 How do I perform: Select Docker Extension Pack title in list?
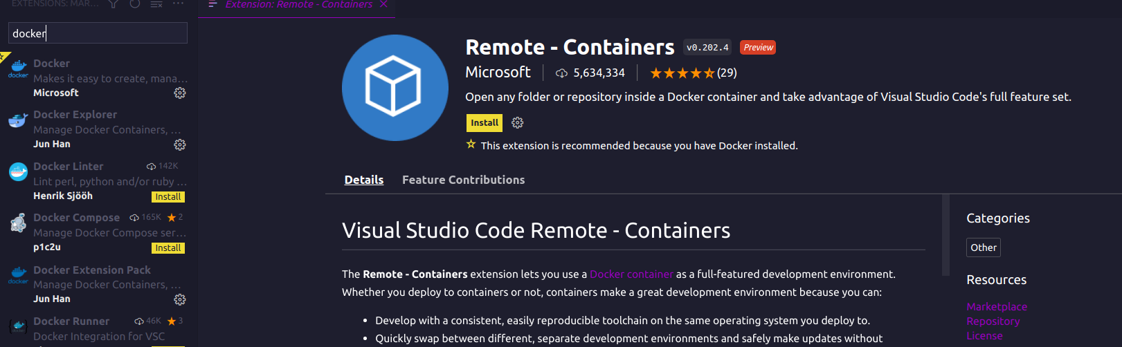click(x=92, y=270)
